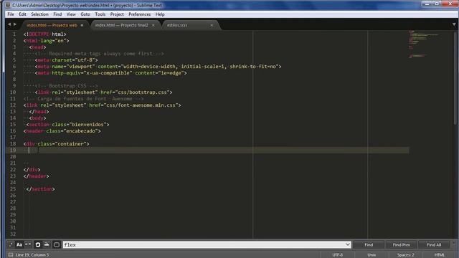Image resolution: width=459 pixels, height=258 pixels.
Task: Open the Goto menu
Action: (85, 14)
